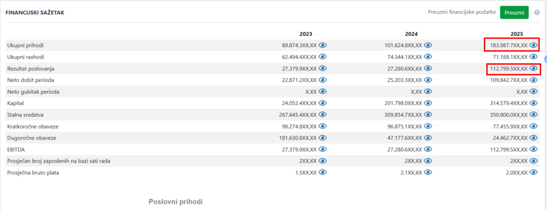Click the Prosječna bruto plata label
Image resolution: width=547 pixels, height=211 pixels.
tap(33, 172)
